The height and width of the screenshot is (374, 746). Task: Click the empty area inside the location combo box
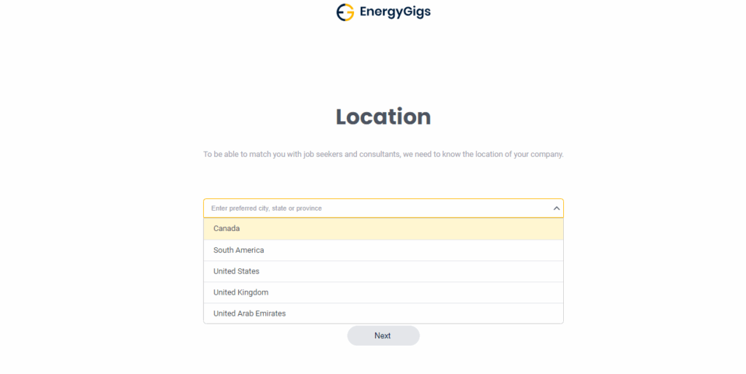click(x=437, y=209)
